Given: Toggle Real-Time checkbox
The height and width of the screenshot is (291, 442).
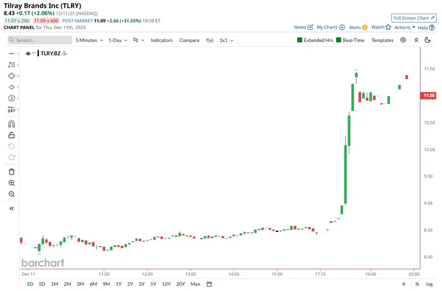Looking at the screenshot, I should [339, 40].
